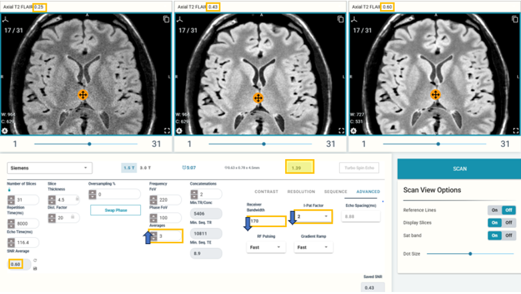Click the save icon below SNR refresh

click(34, 268)
